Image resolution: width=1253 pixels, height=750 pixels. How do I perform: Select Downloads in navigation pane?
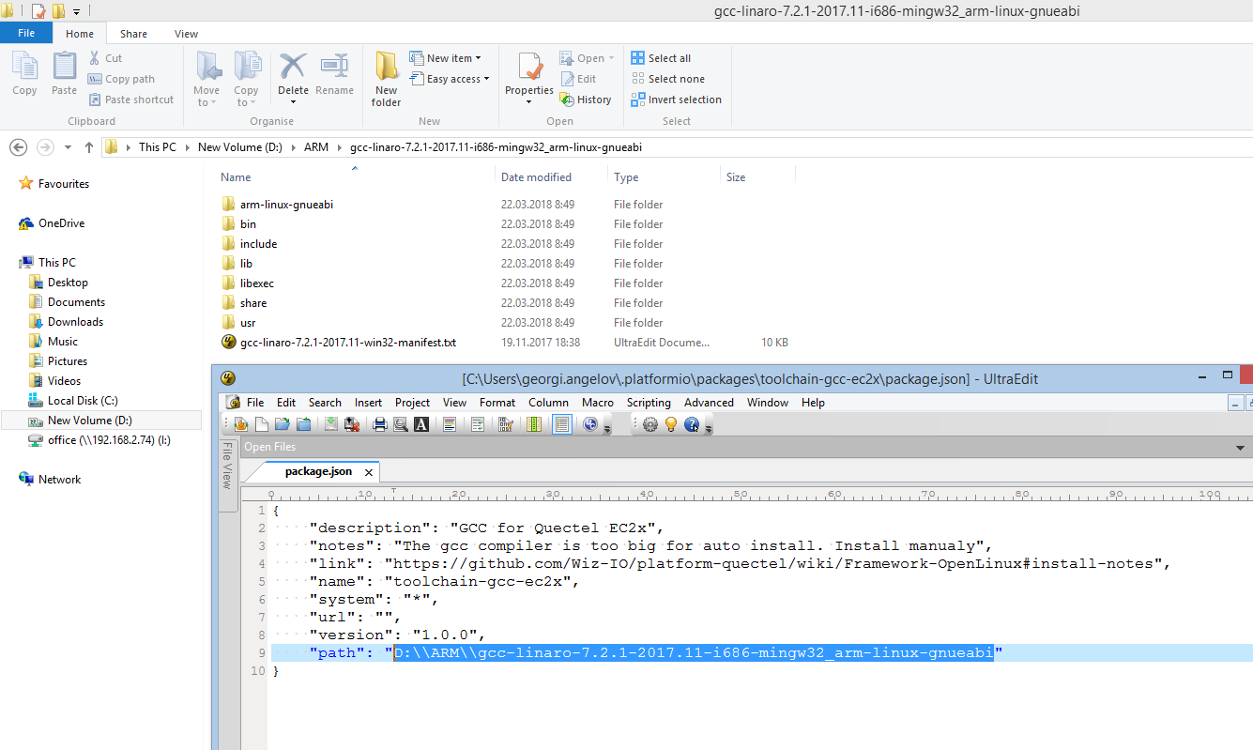75,322
